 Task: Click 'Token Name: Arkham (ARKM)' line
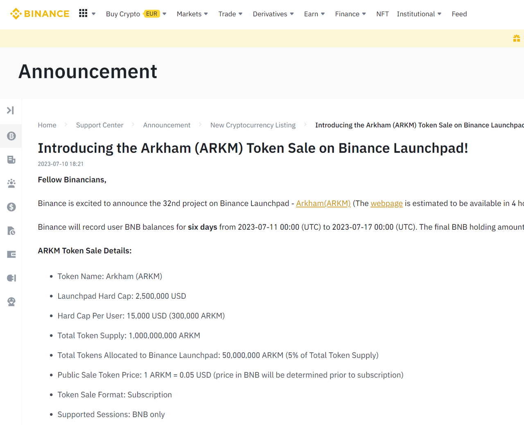(110, 277)
